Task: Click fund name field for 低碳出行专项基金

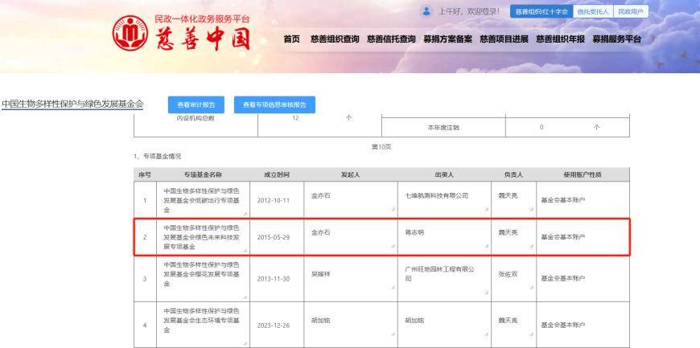Action: coord(203,199)
